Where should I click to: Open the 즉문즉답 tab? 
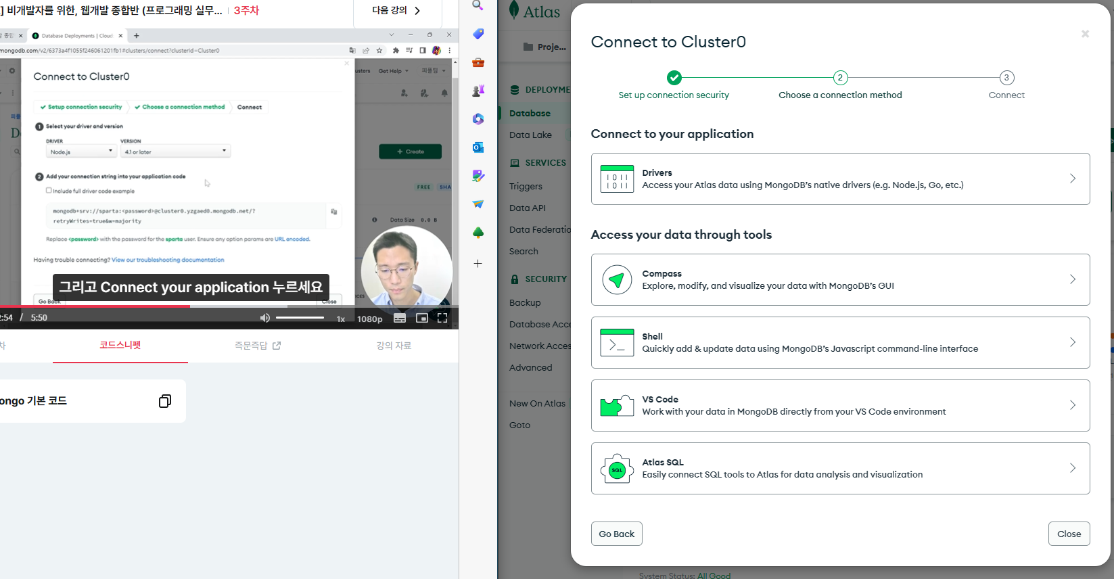[258, 346]
